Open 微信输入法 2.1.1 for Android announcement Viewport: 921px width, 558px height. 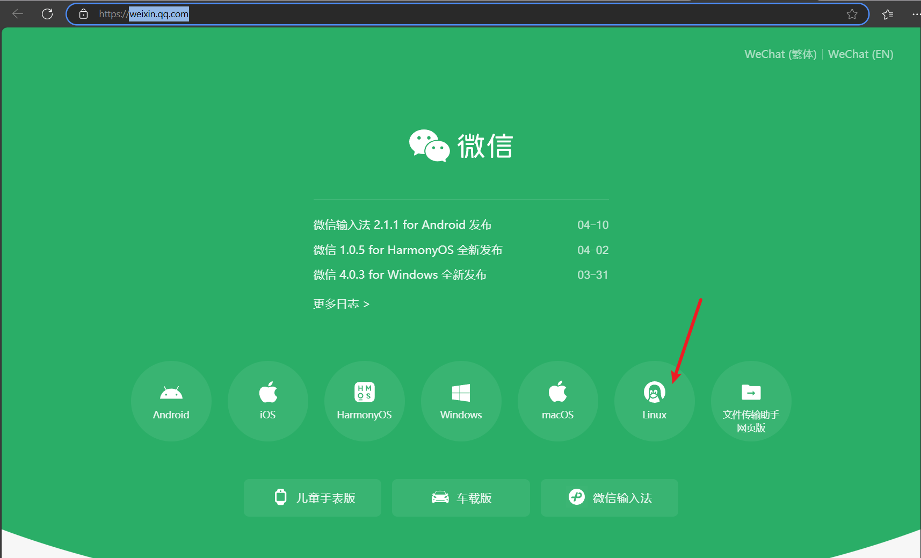402,224
